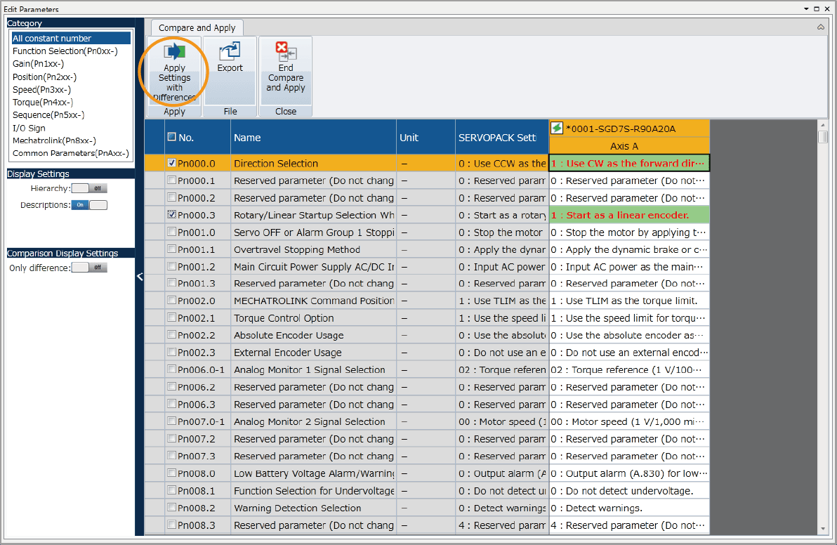Image resolution: width=837 pixels, height=545 pixels.
Task: Collapse the ribbon with the top-right chevron
Action: [x=821, y=27]
